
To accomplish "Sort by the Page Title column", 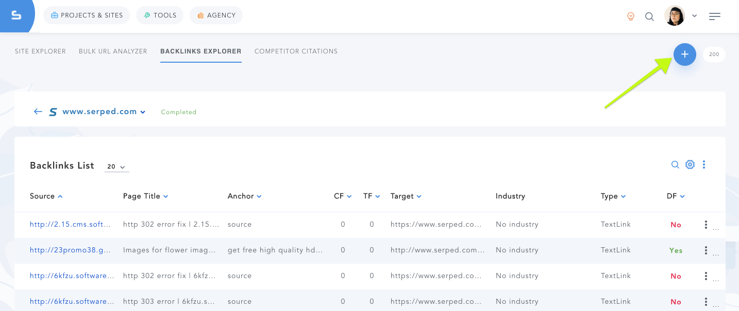I will [146, 196].
